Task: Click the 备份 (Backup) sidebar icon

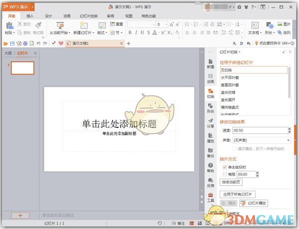Action: [210, 152]
